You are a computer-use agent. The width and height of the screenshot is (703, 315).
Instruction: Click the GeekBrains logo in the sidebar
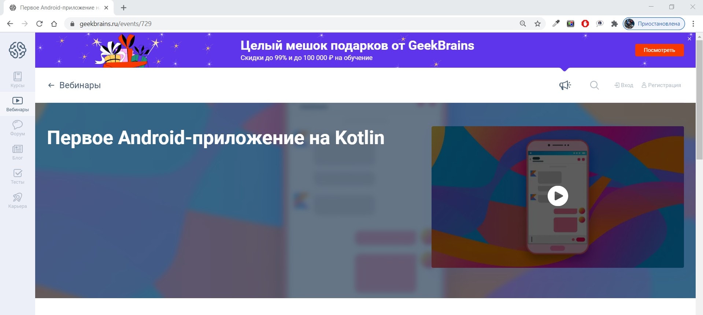(18, 50)
